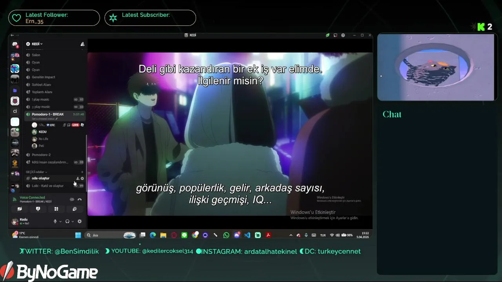
Task: Join the Pomodoro-2 voice channel
Action: (55, 155)
